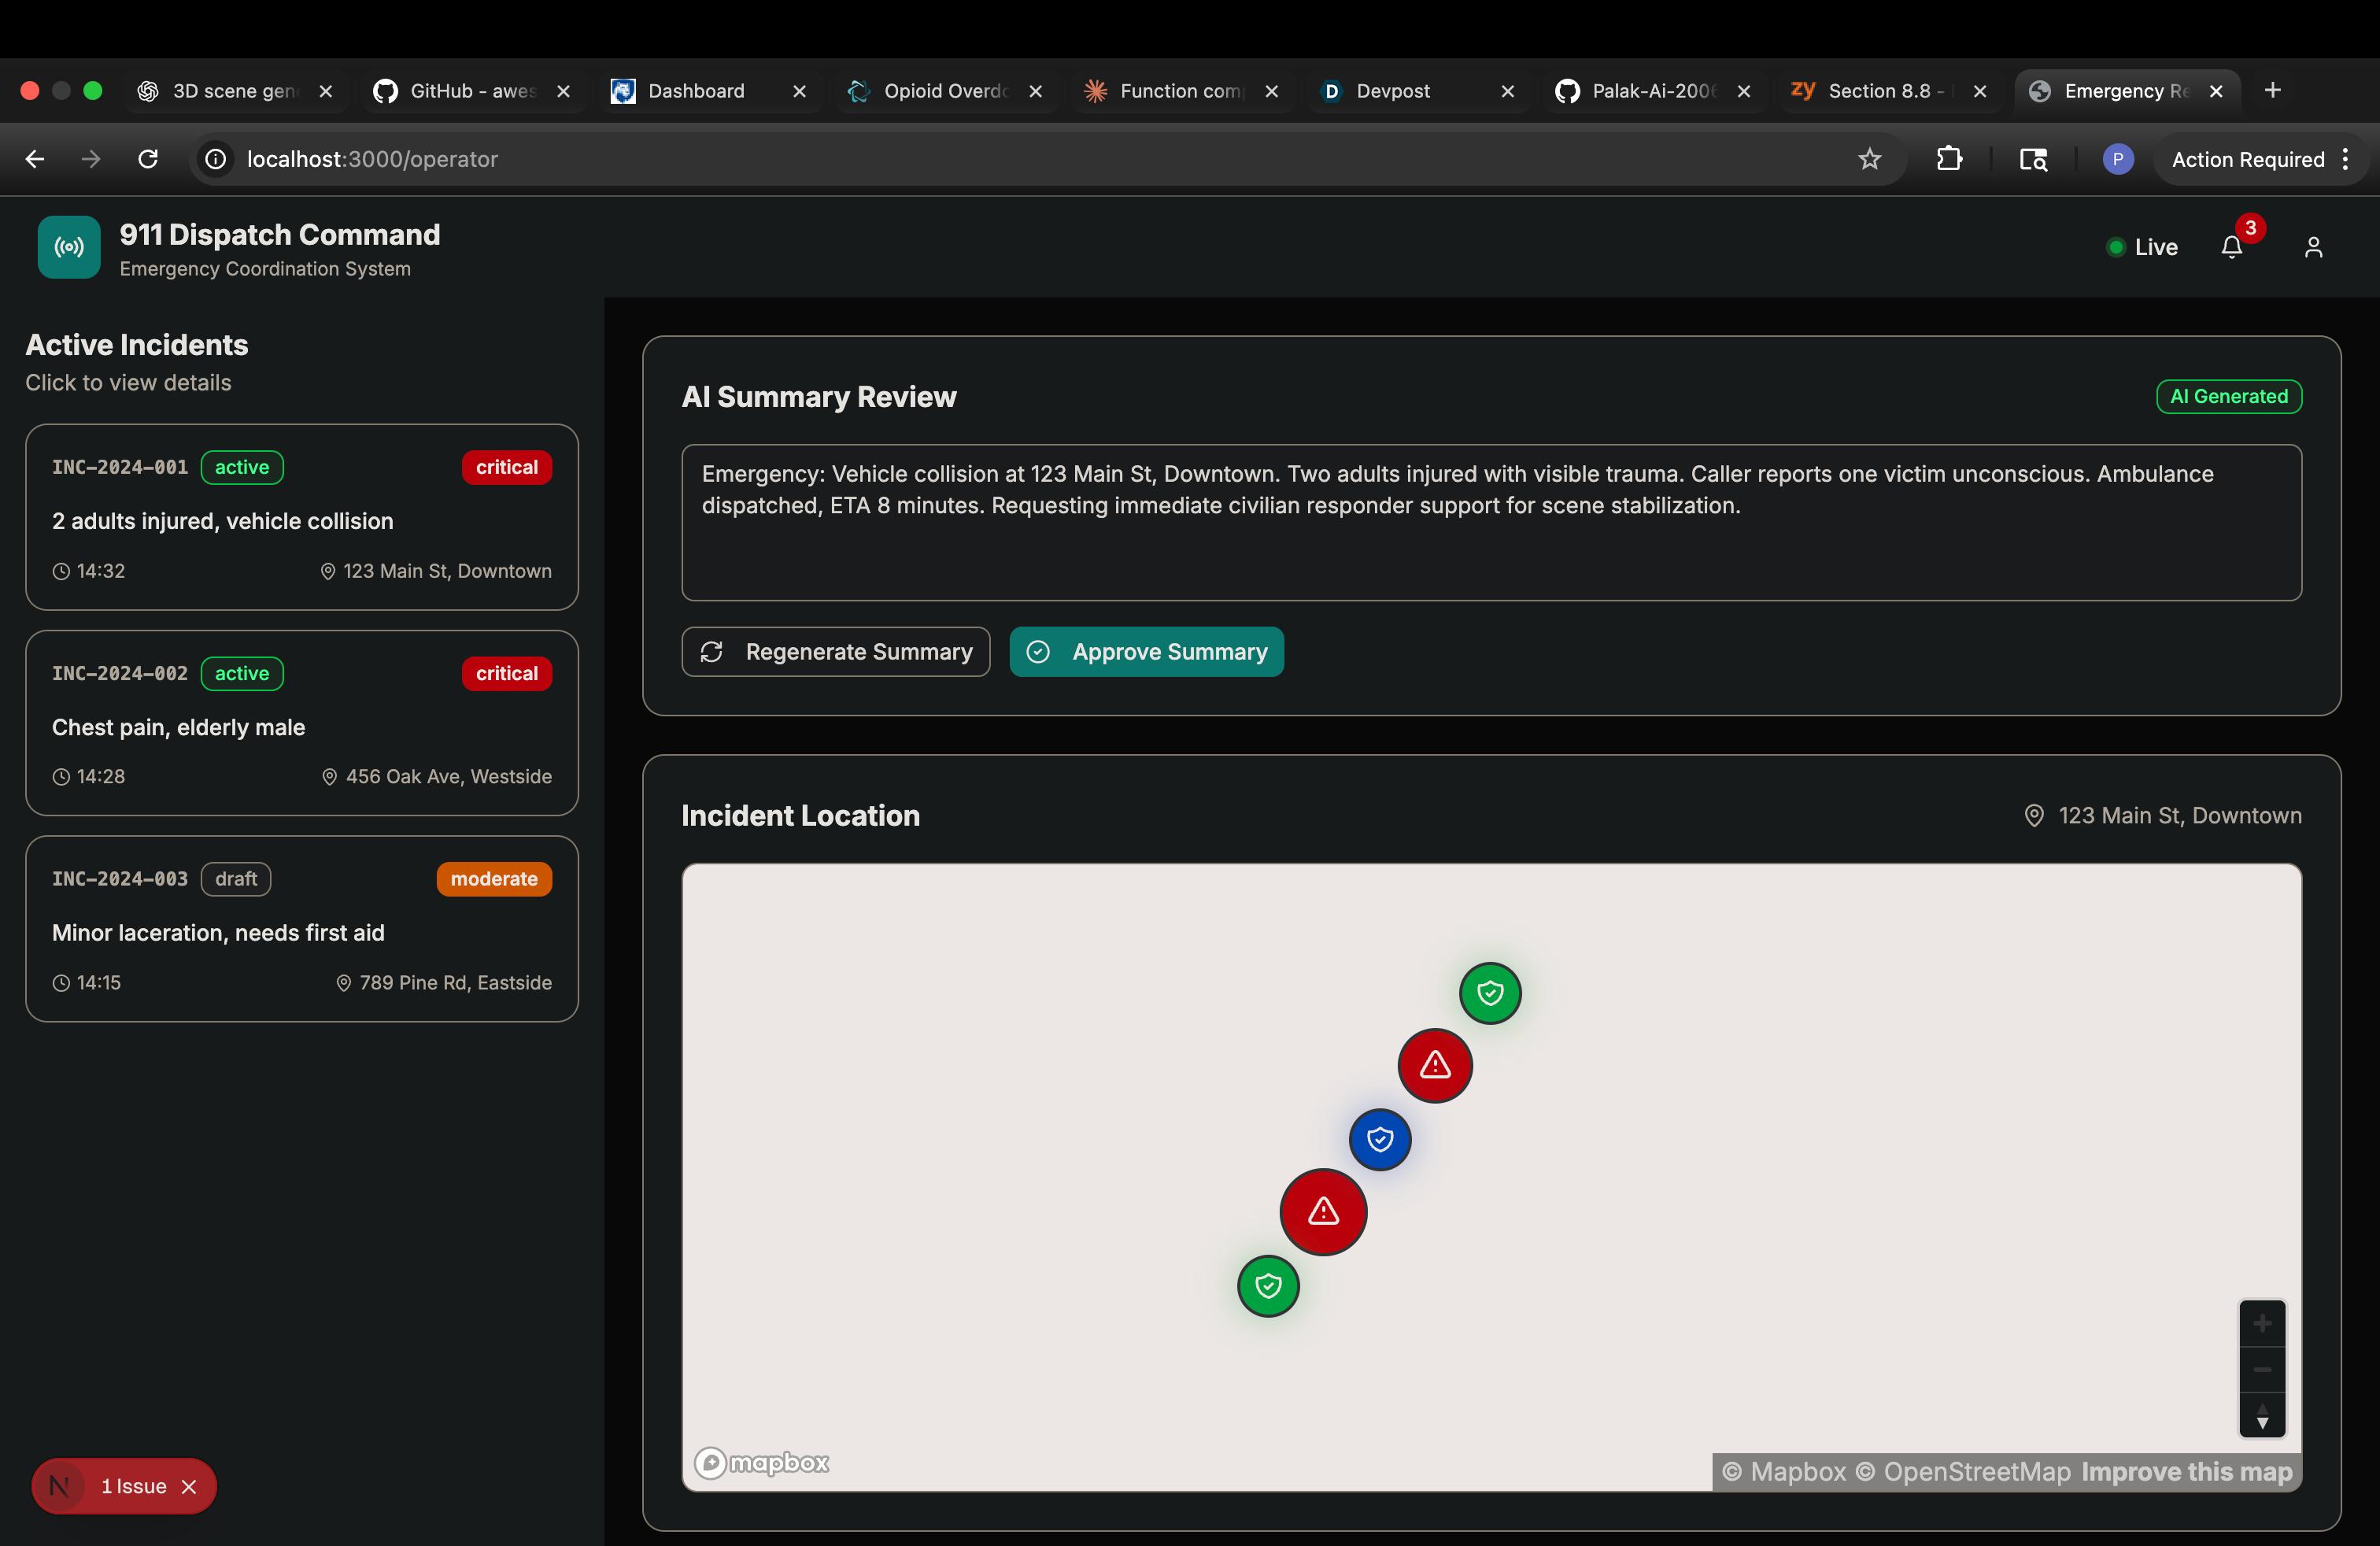Switch to the Dashboard browser tab

click(696, 91)
